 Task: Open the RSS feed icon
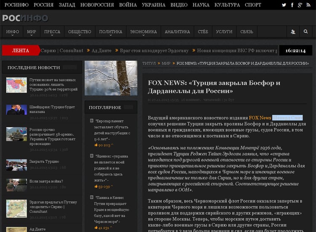click(308, 5)
